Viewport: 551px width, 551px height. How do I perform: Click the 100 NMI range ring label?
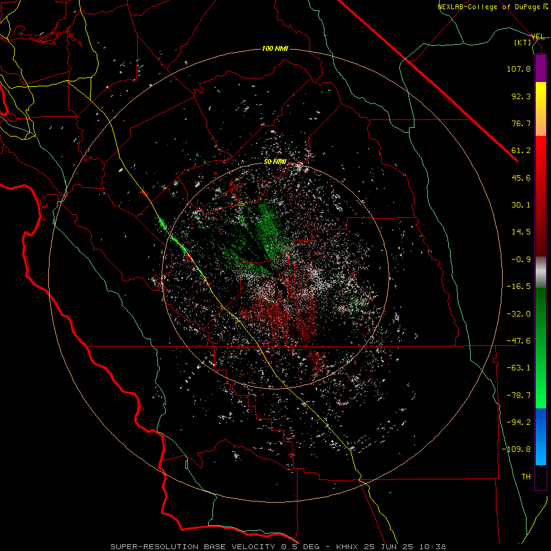point(275,48)
